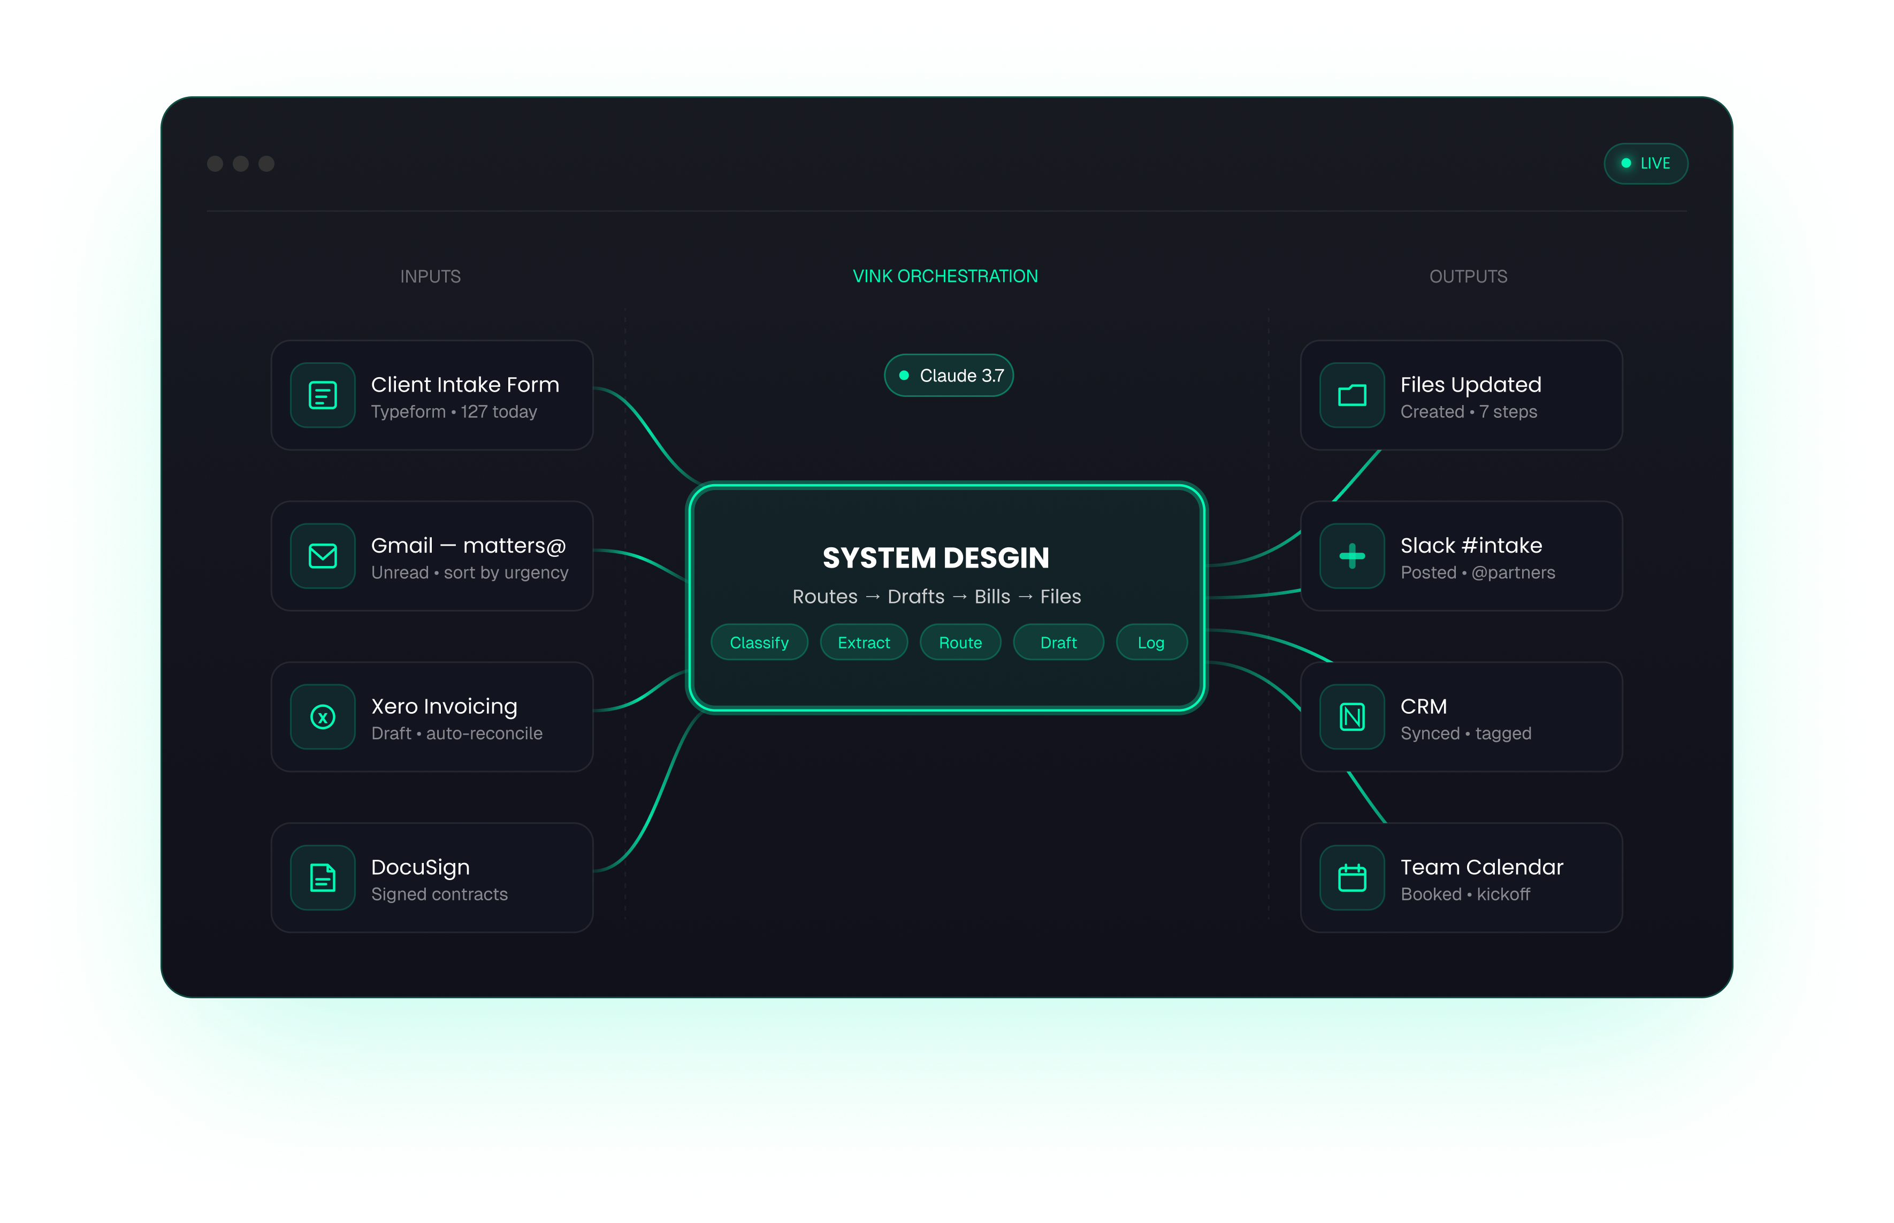Image resolution: width=1894 pixels, height=1223 pixels.
Task: Click 'Typeform • 127 today' text
Action: point(454,412)
